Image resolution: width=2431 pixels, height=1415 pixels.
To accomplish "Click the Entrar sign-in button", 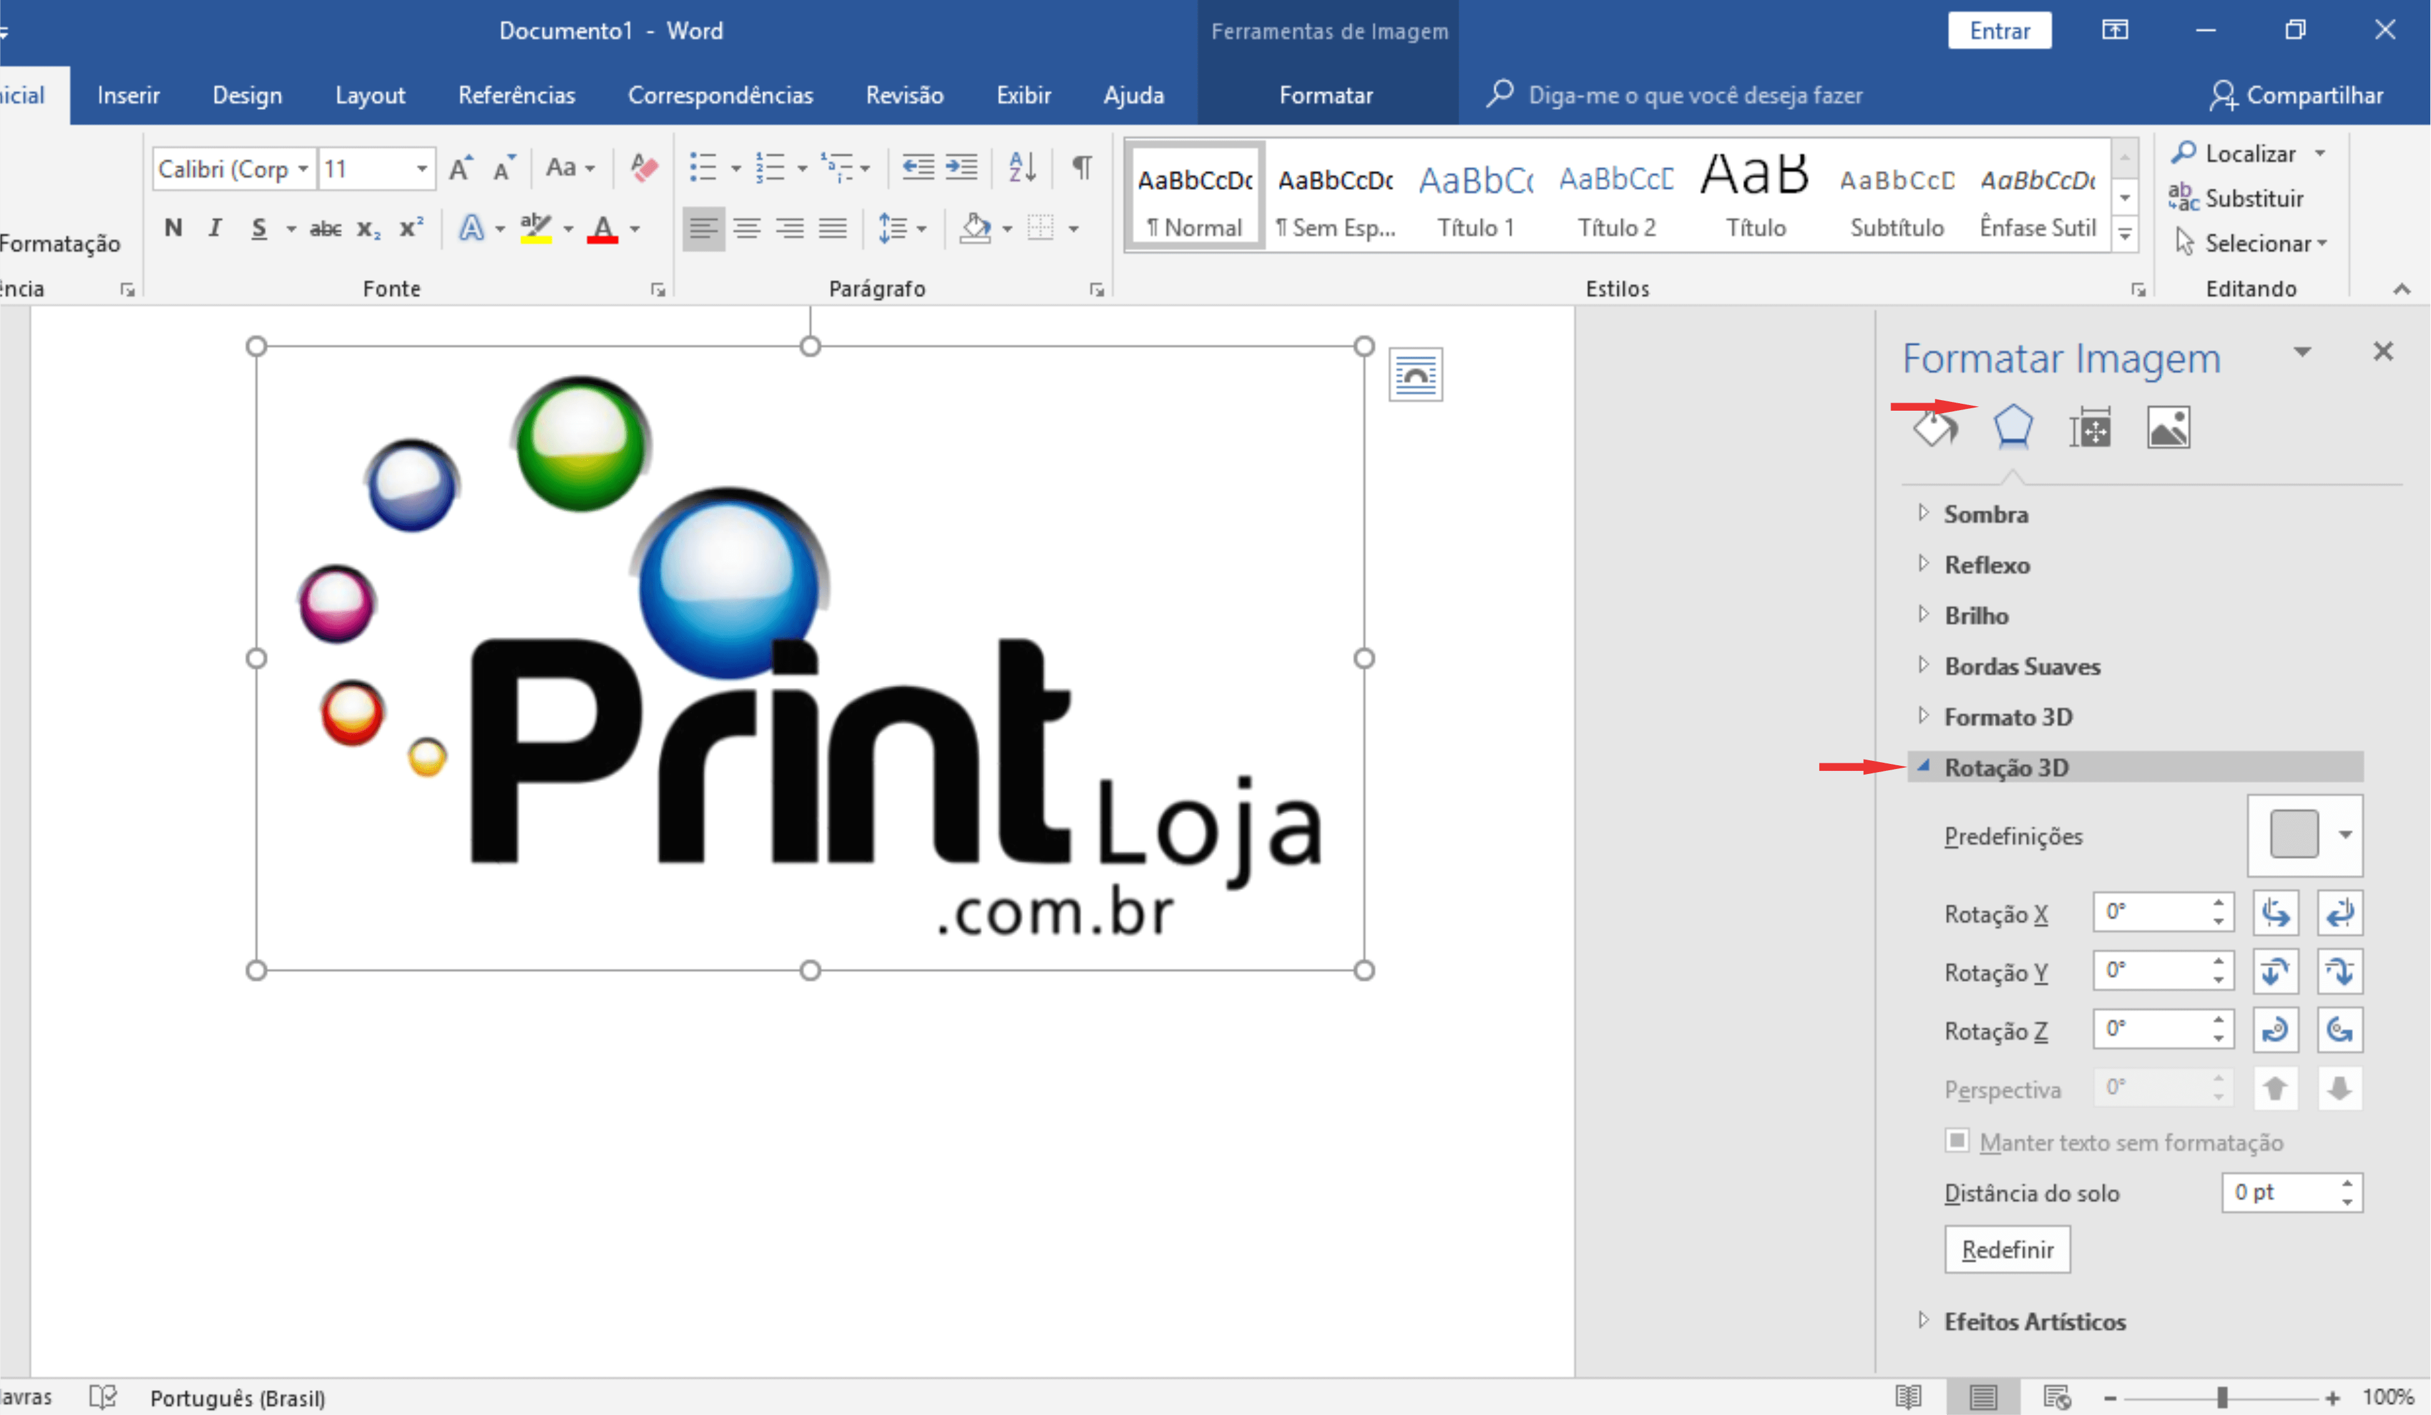I will point(1999,31).
